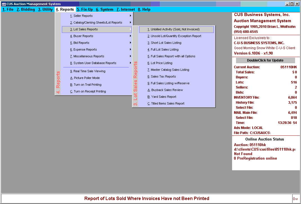Open Sales Tax Reports
The image size is (301, 204).
[176, 76]
